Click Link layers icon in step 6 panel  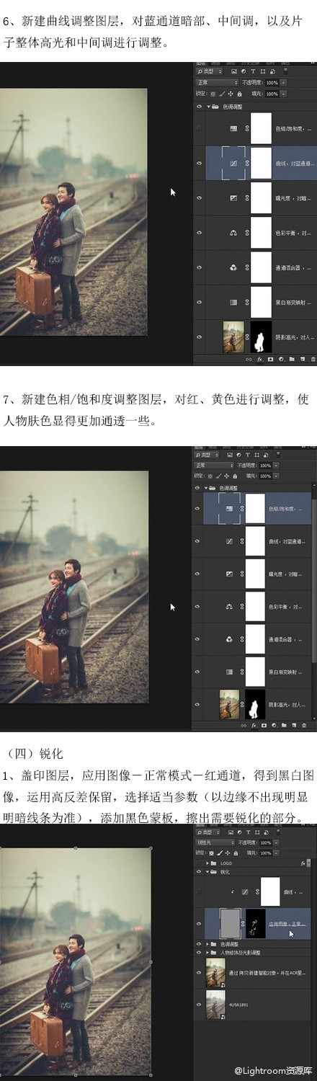tap(249, 359)
